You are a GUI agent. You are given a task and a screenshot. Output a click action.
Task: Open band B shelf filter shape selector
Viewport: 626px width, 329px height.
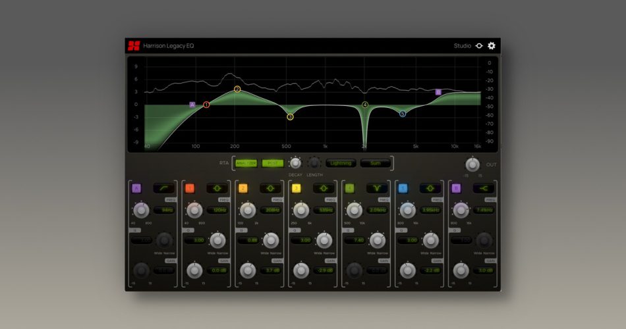pyautogui.click(x=484, y=188)
